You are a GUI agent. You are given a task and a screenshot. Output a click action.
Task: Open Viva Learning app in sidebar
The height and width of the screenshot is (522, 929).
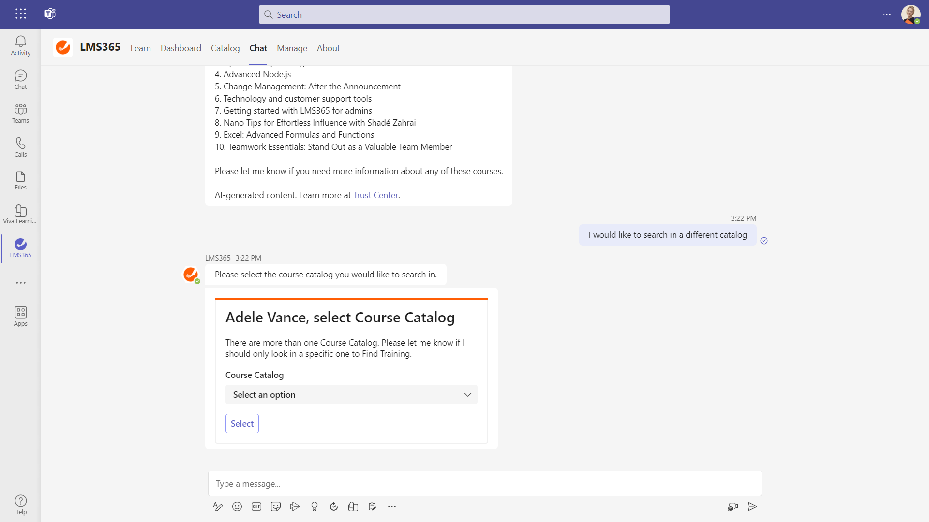[x=20, y=214]
